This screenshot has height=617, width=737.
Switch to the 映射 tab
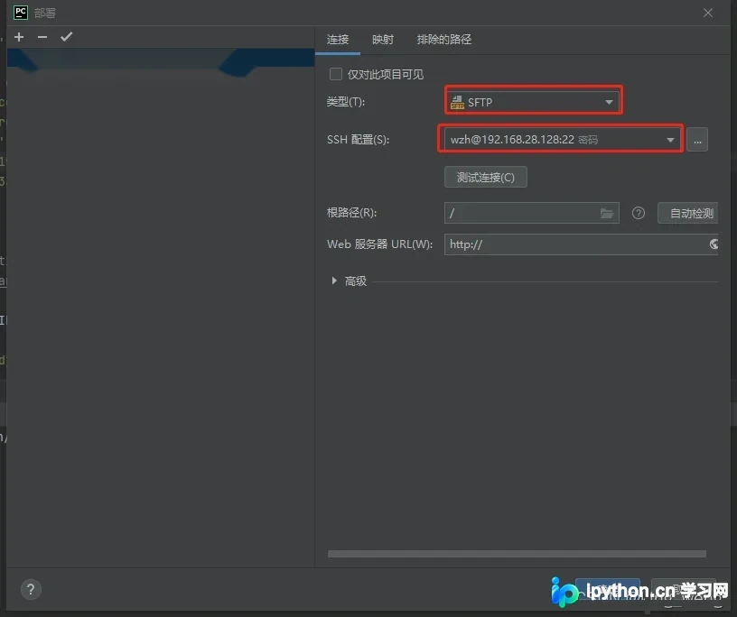[x=383, y=40]
